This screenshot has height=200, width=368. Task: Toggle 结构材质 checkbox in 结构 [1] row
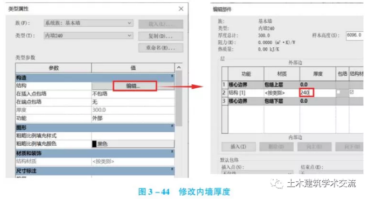click(x=352, y=92)
